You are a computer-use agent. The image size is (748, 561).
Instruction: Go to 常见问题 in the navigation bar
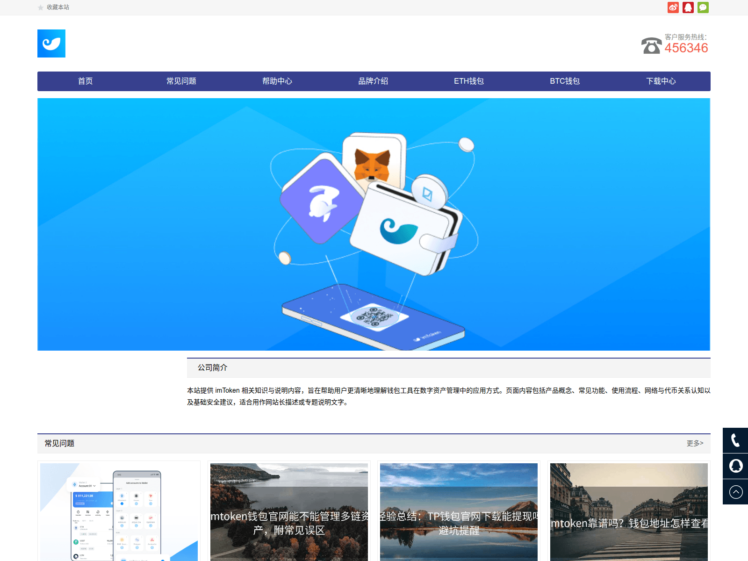(x=181, y=81)
